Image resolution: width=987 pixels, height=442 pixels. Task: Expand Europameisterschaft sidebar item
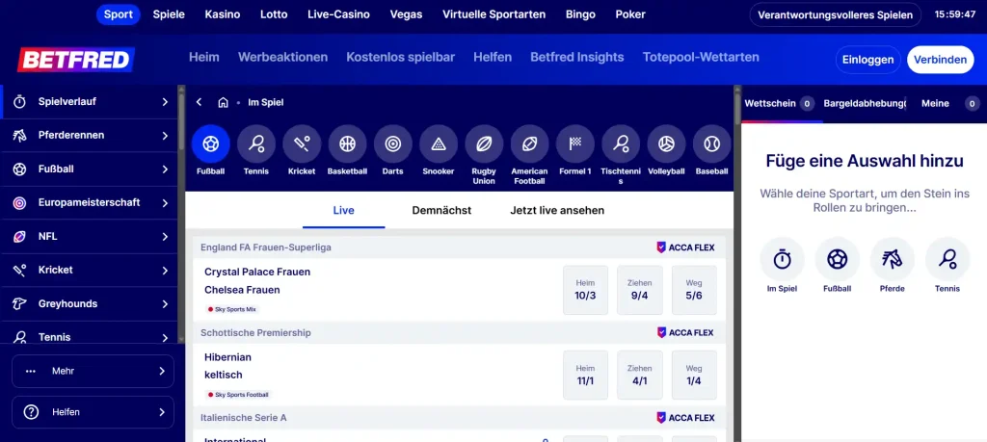[x=90, y=202]
